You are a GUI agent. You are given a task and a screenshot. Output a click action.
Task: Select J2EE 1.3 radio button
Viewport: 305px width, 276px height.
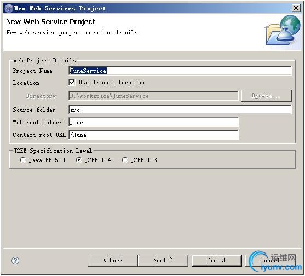[124, 160]
